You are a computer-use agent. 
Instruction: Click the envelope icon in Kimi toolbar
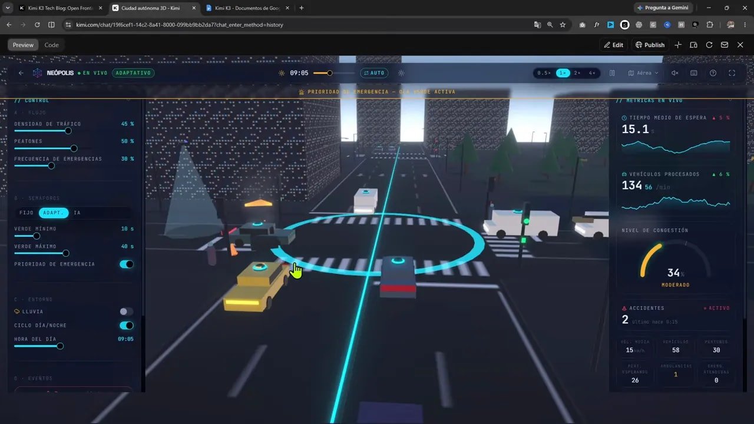click(x=725, y=45)
